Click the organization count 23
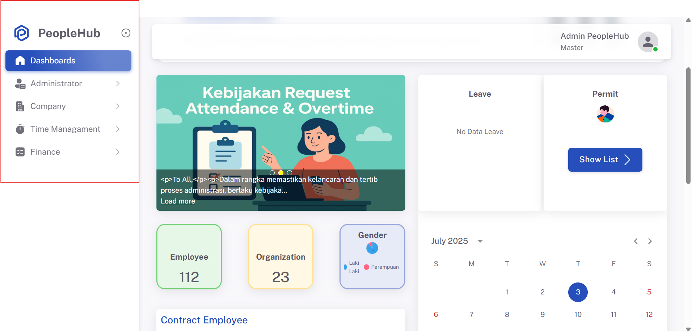This screenshot has width=692, height=331. click(x=280, y=277)
